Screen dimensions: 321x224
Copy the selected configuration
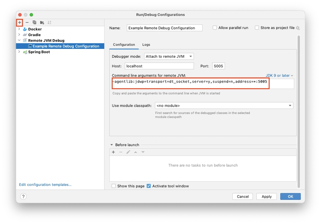coord(35,22)
